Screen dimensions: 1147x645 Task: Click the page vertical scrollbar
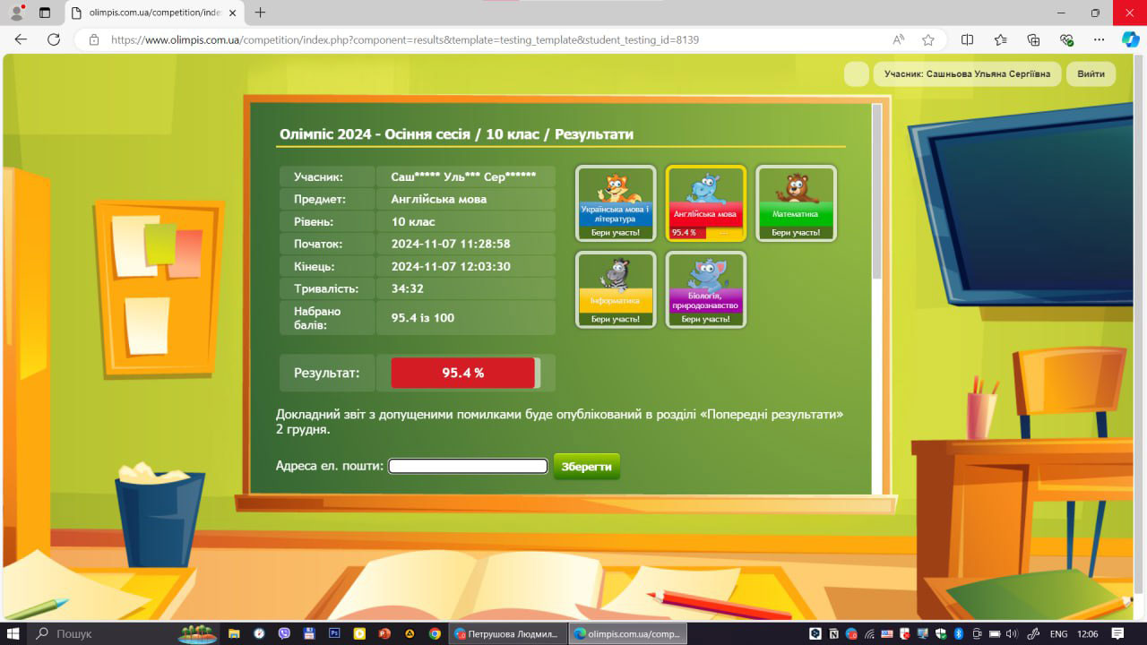pos(1140,322)
